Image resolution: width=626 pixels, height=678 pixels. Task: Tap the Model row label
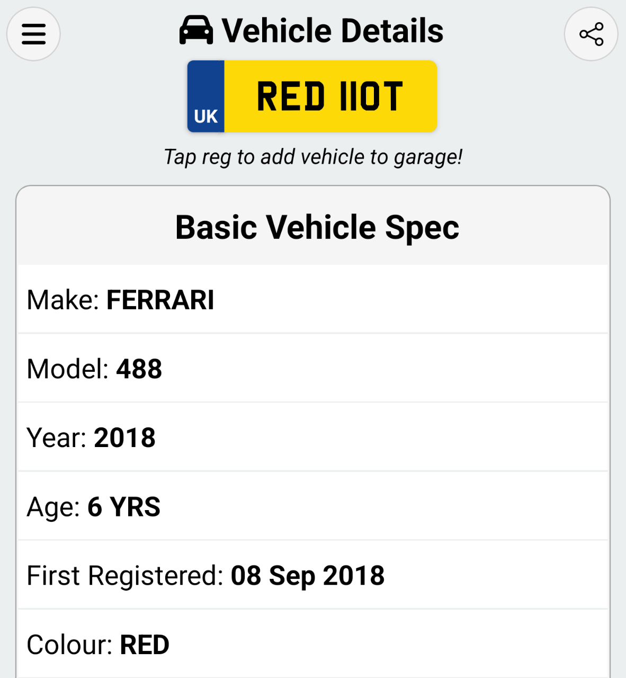[68, 369]
